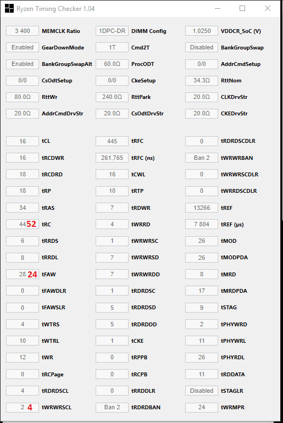Click the ProcODT 60.0Ω field

click(112, 64)
